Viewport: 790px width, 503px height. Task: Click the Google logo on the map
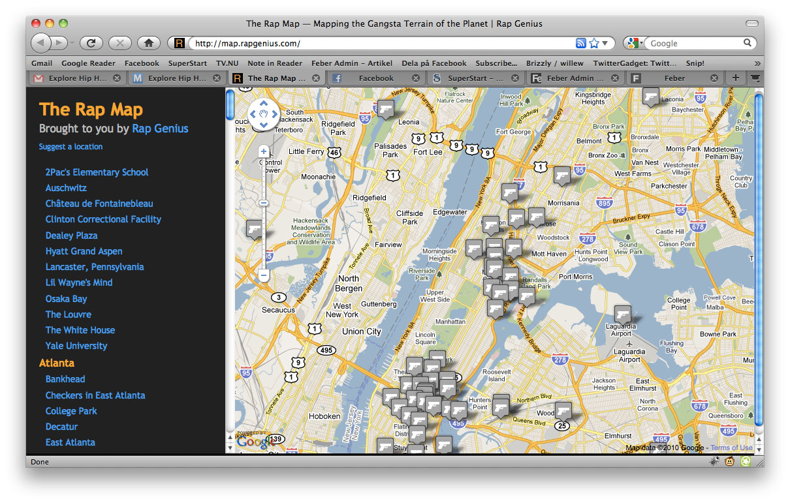(x=256, y=442)
